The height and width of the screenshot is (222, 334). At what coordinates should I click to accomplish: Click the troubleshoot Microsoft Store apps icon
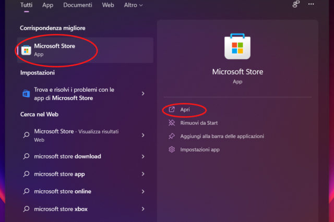click(x=26, y=94)
